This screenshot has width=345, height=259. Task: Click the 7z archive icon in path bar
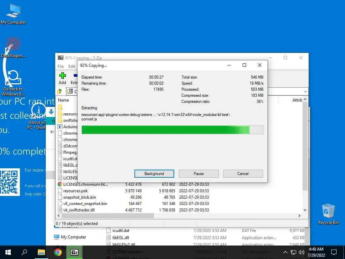pyautogui.click(x=70, y=91)
